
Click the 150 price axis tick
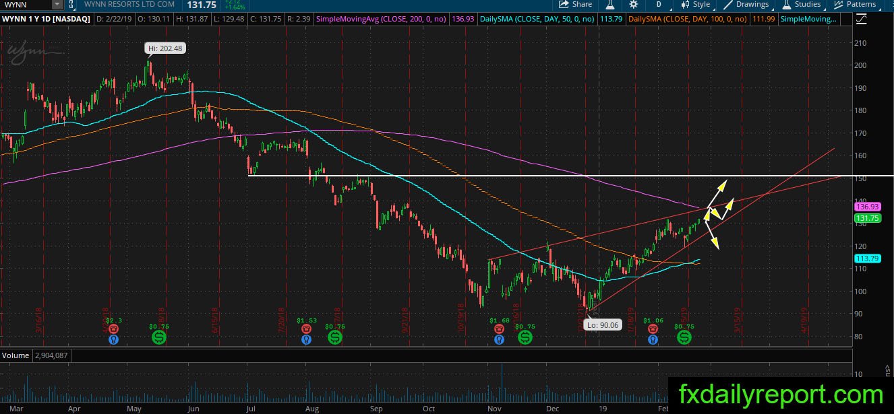(x=860, y=178)
